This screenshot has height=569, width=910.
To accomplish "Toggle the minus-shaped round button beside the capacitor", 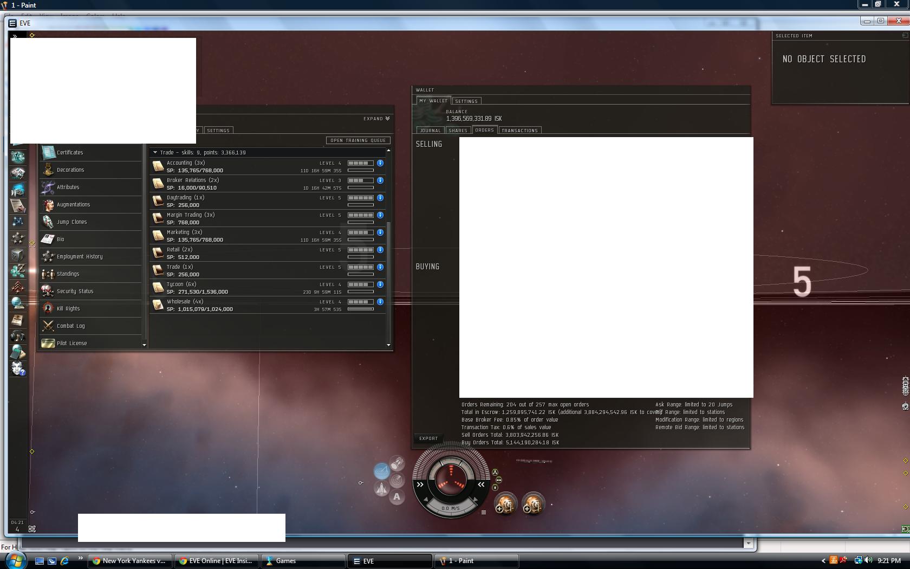I will pos(499,480).
